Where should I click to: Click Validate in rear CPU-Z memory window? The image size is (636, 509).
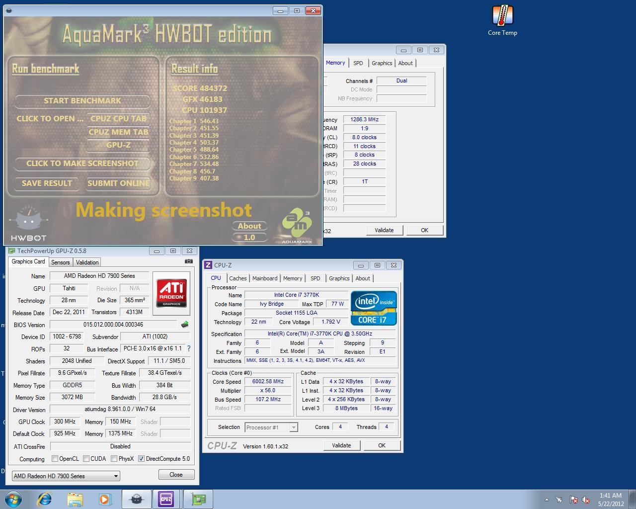pos(384,230)
